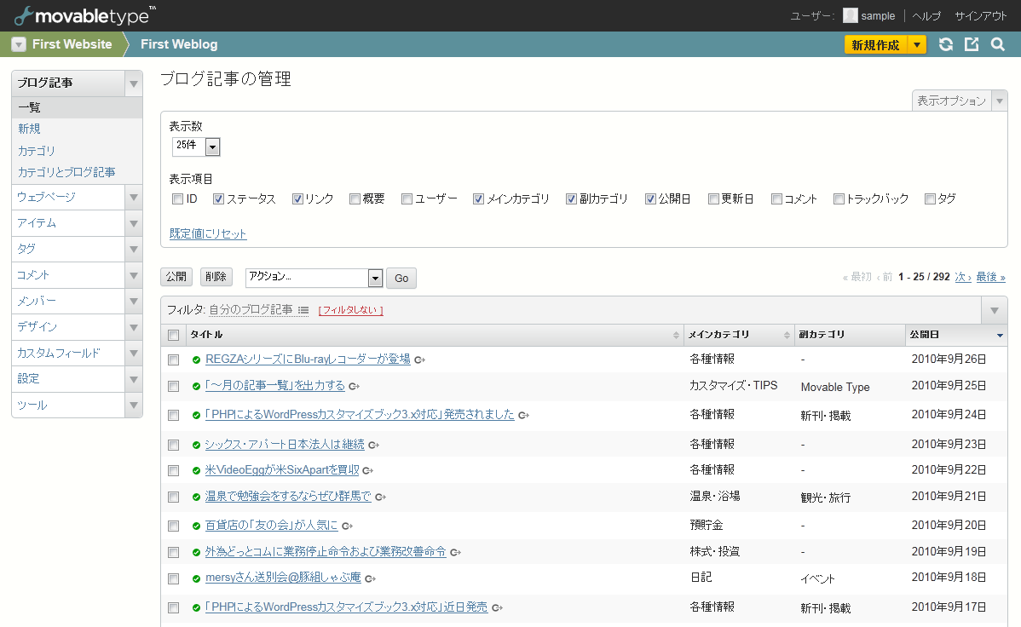This screenshot has width=1021, height=627.
Task: Open 新規 in the sidebar
Action: 29,129
